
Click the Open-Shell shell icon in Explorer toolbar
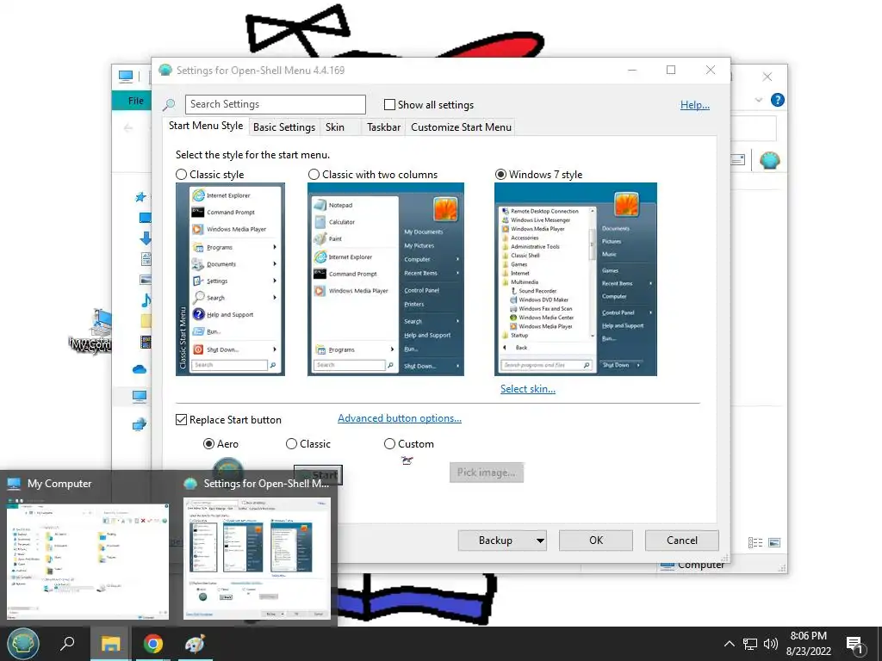[769, 161]
